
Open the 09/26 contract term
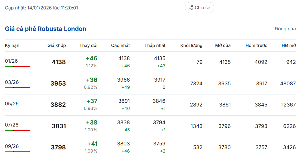(x=12, y=146)
